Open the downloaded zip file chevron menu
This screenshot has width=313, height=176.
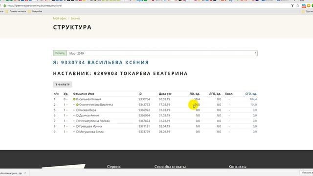point(25,173)
